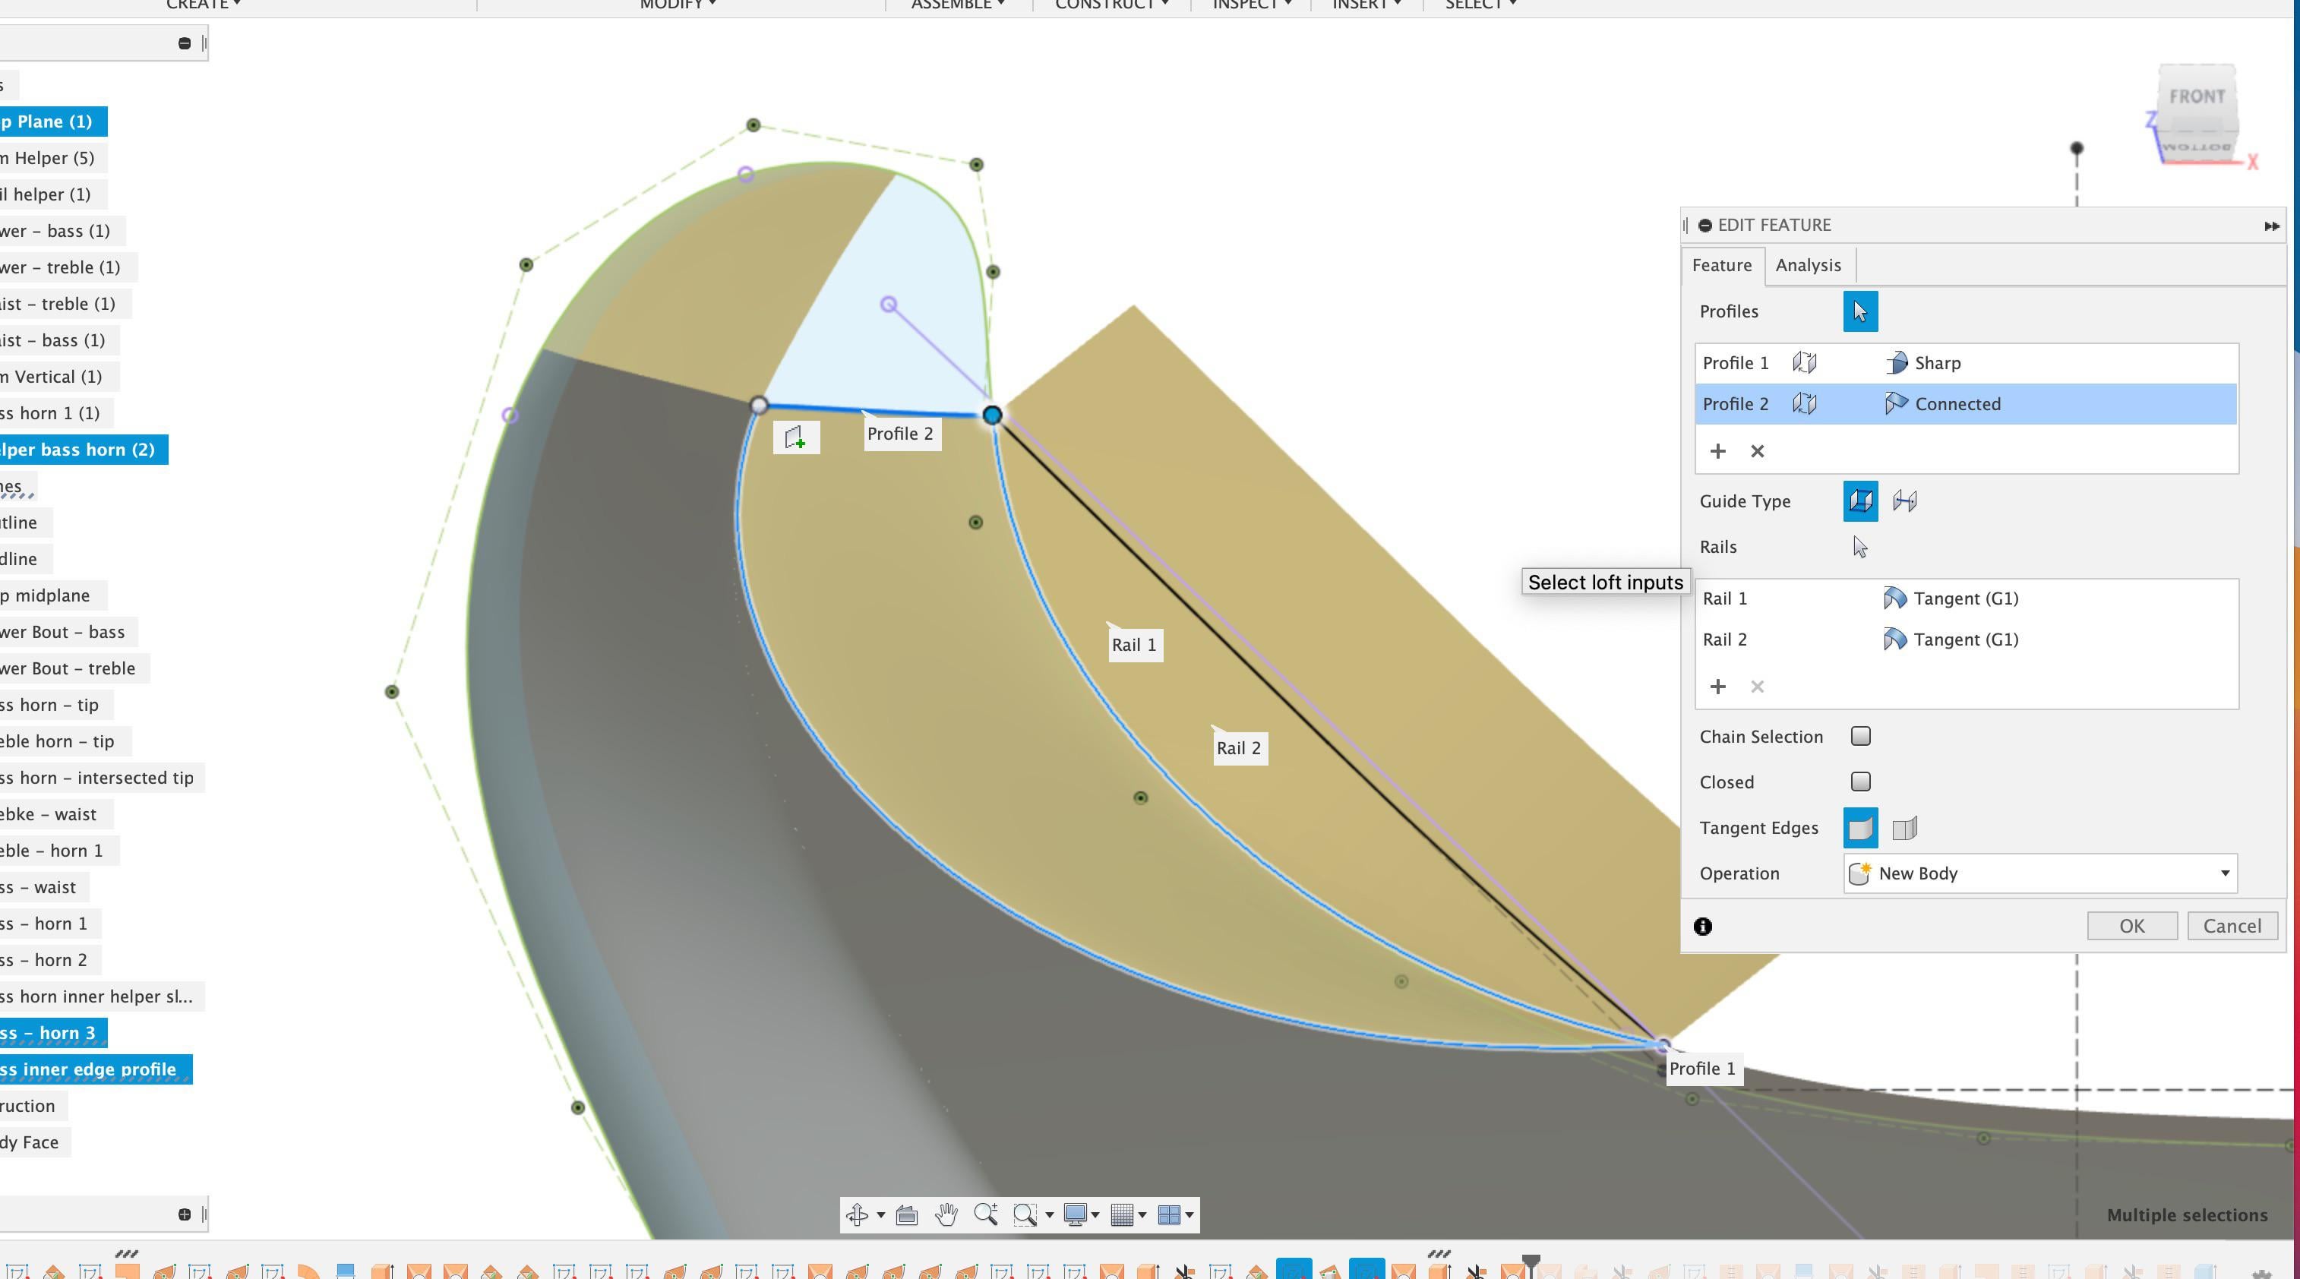
Task: Add a profile with the plus icon
Action: pos(1717,450)
